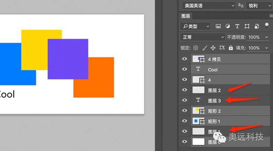Viewport: 273px width, 151px height.
Task: Hide the Cool text layer
Action: [185, 69]
